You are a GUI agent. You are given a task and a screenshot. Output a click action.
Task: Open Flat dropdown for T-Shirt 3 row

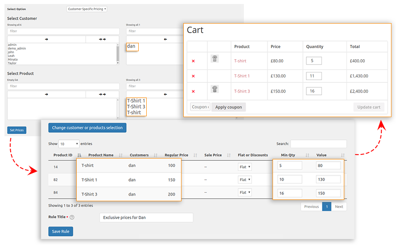[x=245, y=192]
